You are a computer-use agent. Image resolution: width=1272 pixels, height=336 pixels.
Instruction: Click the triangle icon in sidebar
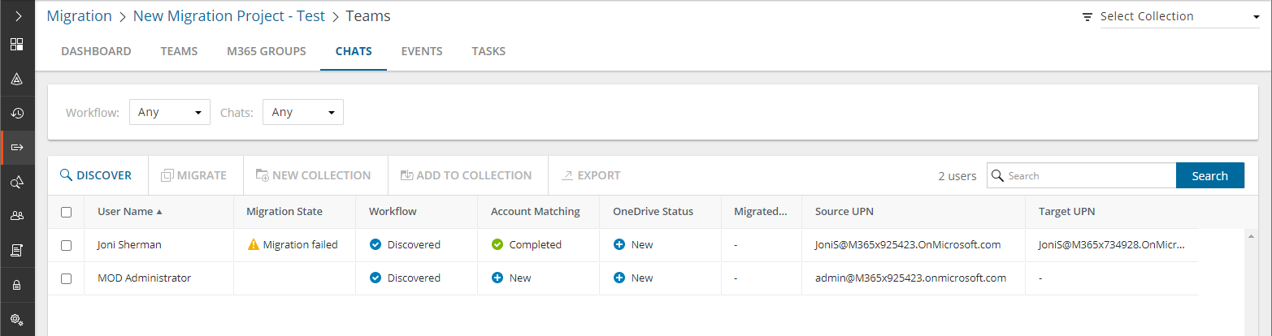(17, 80)
